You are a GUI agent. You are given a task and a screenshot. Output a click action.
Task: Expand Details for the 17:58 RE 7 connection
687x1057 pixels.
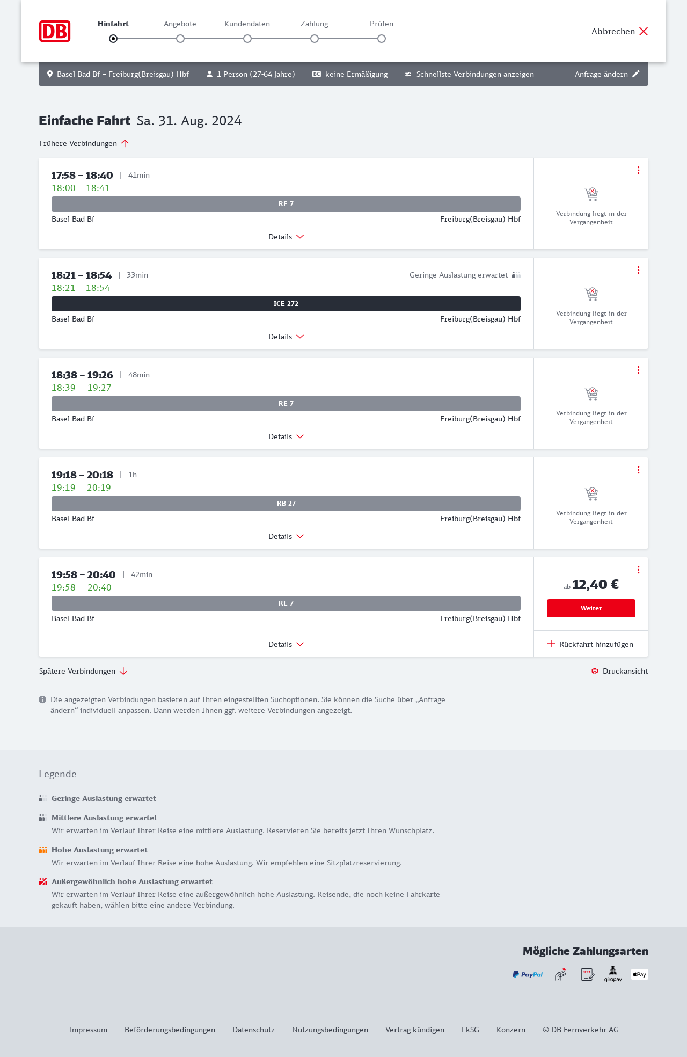click(286, 237)
